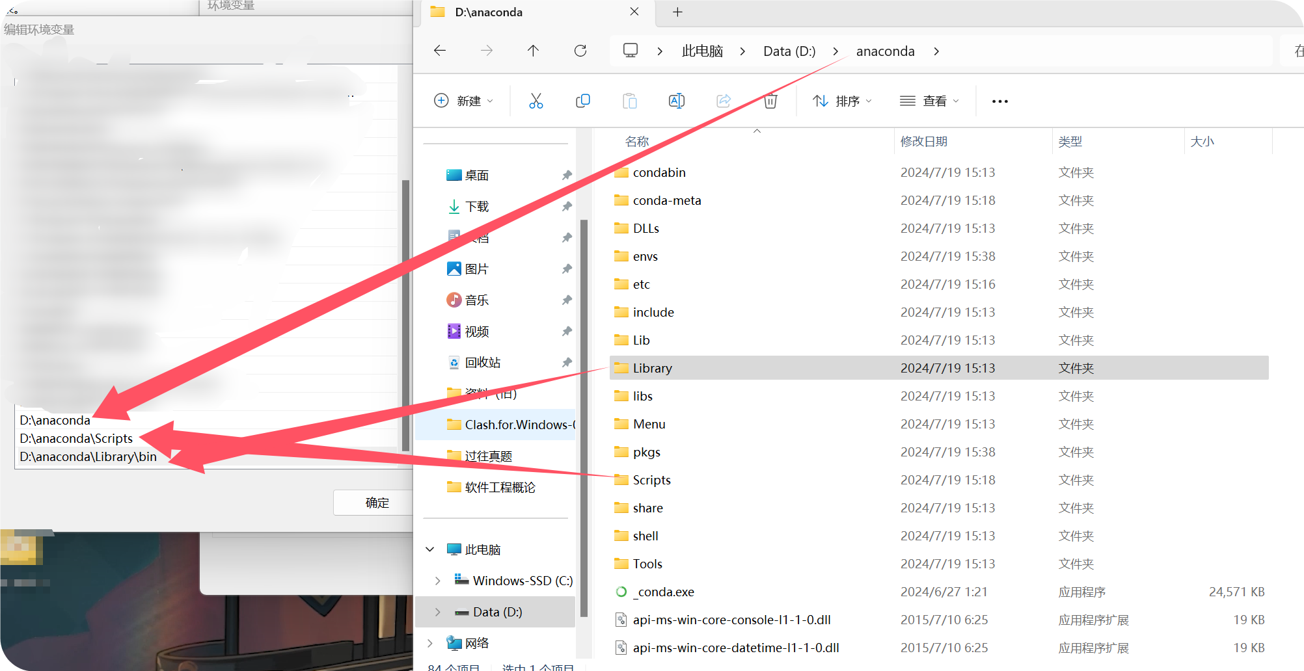
Task: Sort files by 大小 column
Action: [1202, 141]
